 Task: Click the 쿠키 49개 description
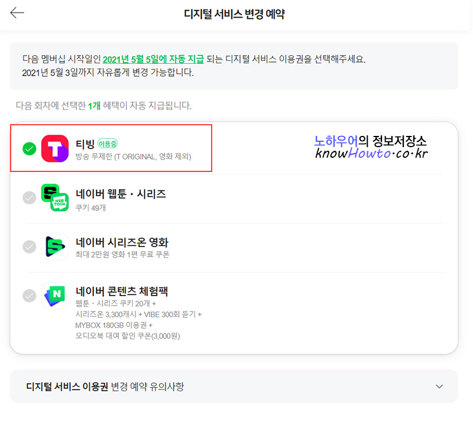click(90, 208)
